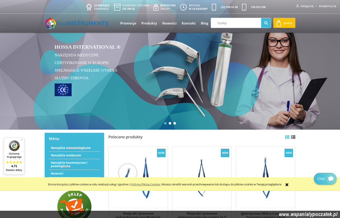Select the first banner slide dot
This screenshot has height=218, width=340.
pos(166,123)
